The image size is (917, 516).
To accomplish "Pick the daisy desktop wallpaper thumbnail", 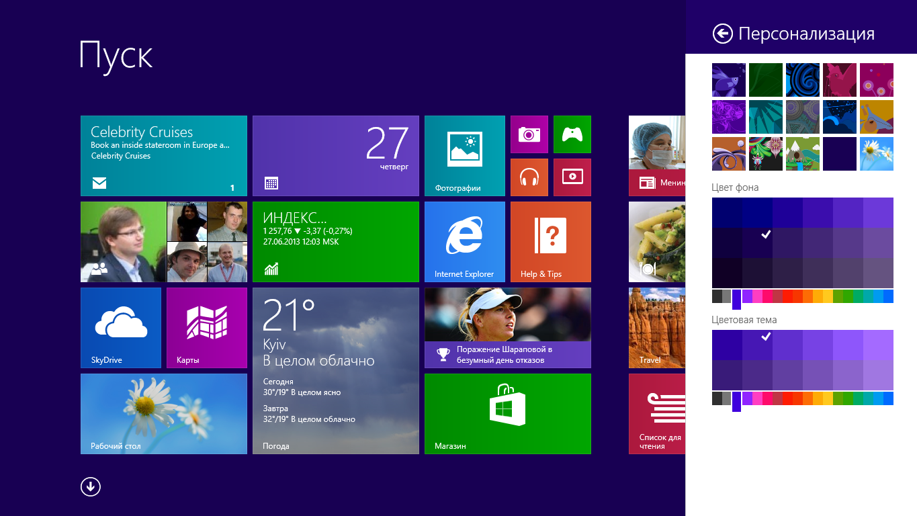I will click(x=877, y=154).
